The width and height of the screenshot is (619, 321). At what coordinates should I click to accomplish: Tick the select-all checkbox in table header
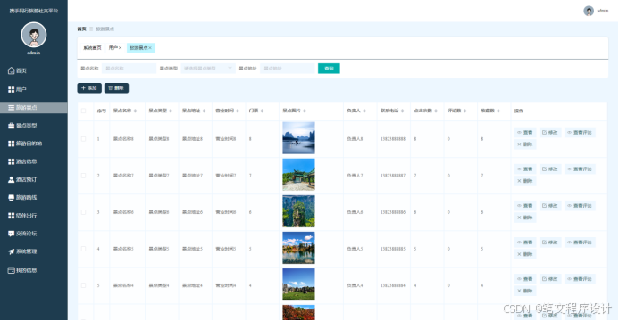coord(83,111)
